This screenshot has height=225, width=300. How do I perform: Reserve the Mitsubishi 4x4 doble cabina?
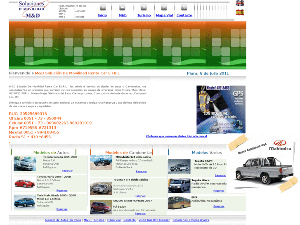(142, 172)
